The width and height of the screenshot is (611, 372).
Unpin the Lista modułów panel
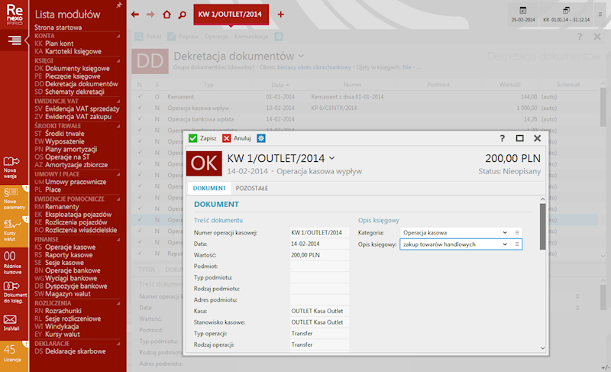[118, 5]
